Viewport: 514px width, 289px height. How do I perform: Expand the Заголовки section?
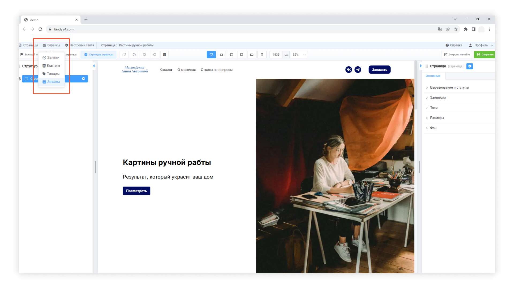coord(459,98)
